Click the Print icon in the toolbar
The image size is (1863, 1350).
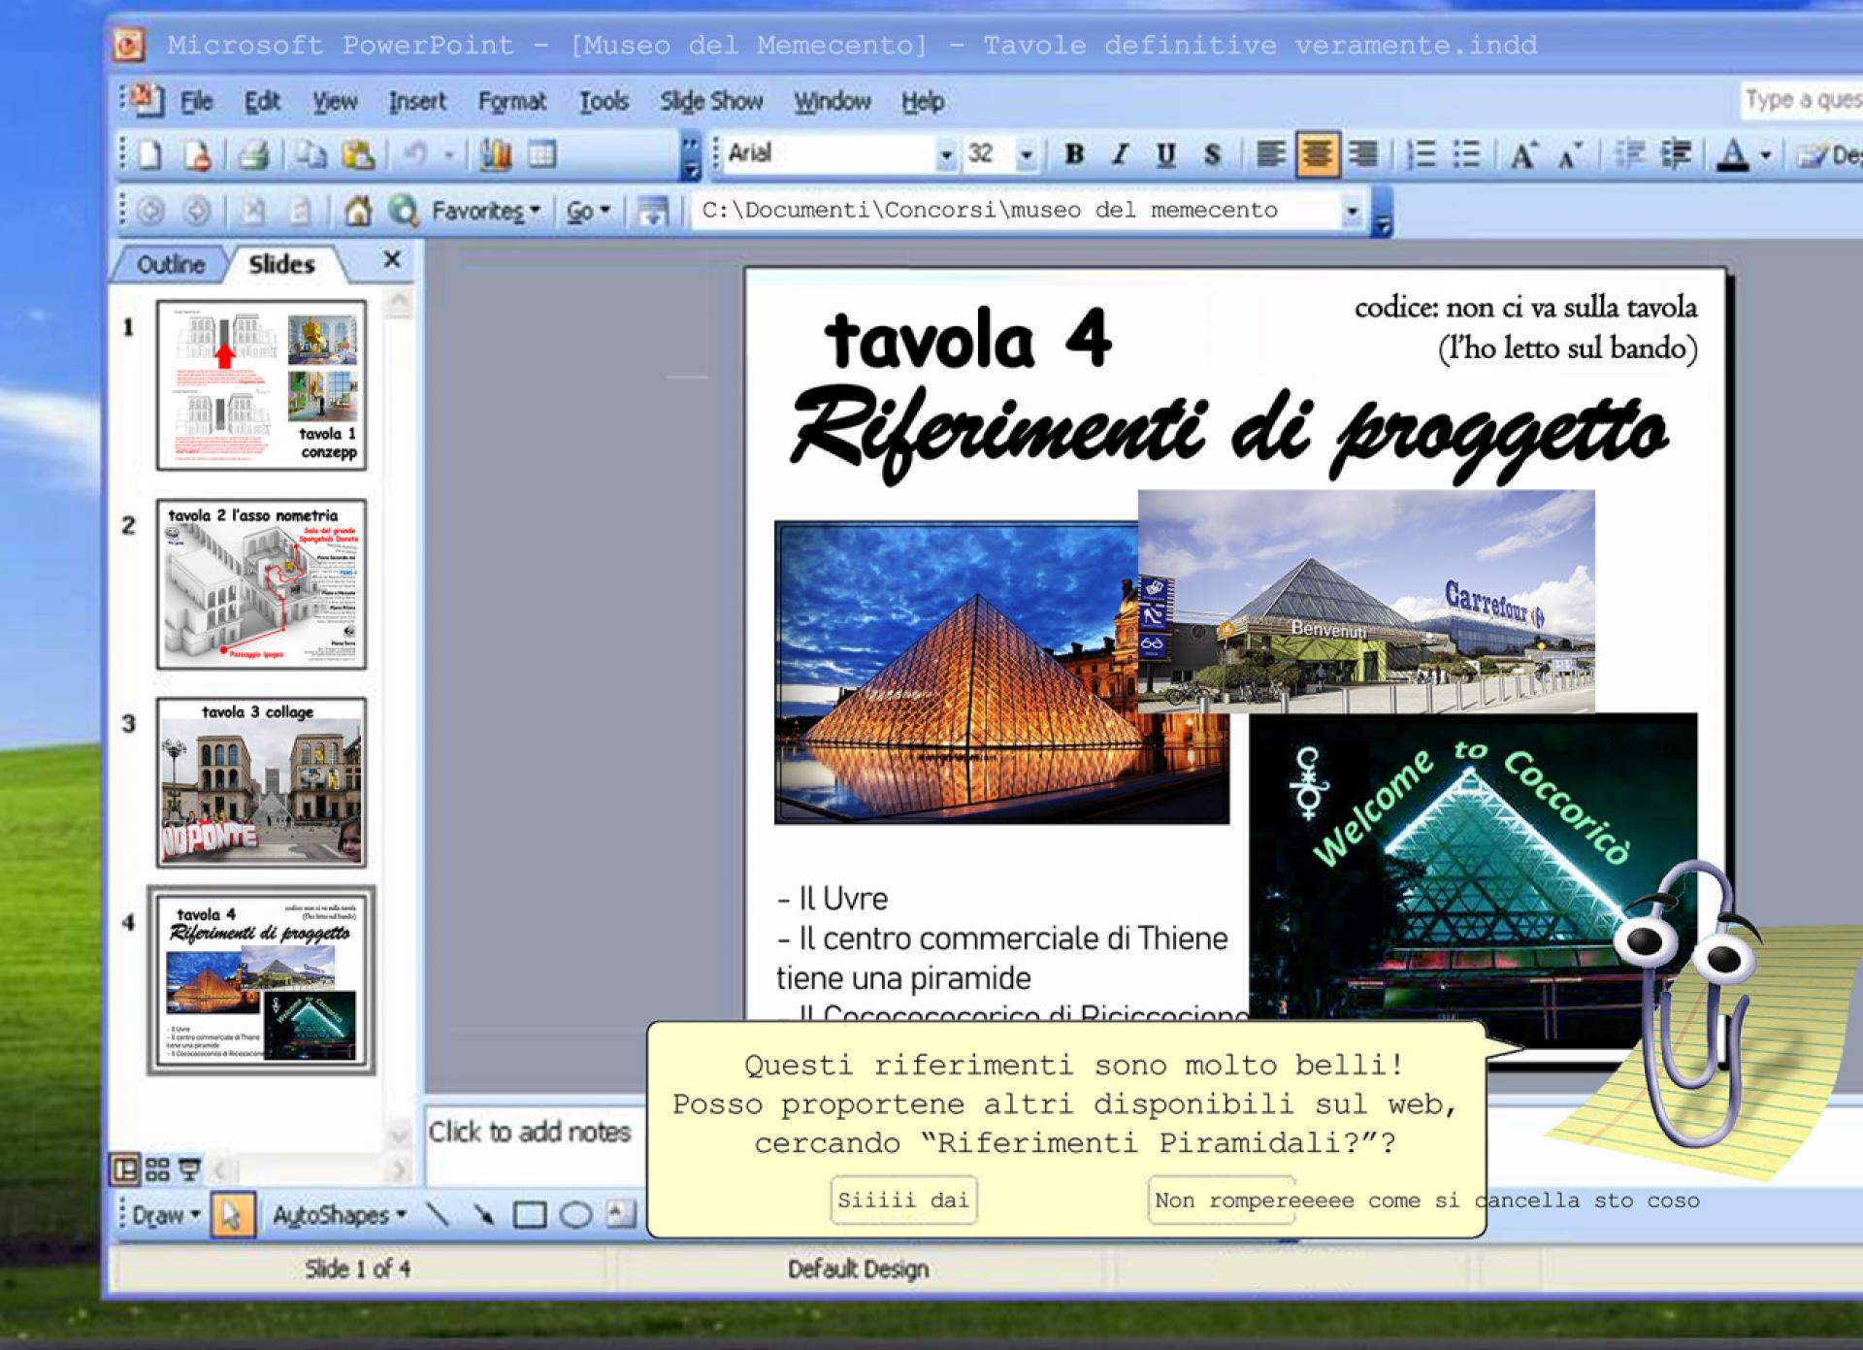[x=253, y=155]
